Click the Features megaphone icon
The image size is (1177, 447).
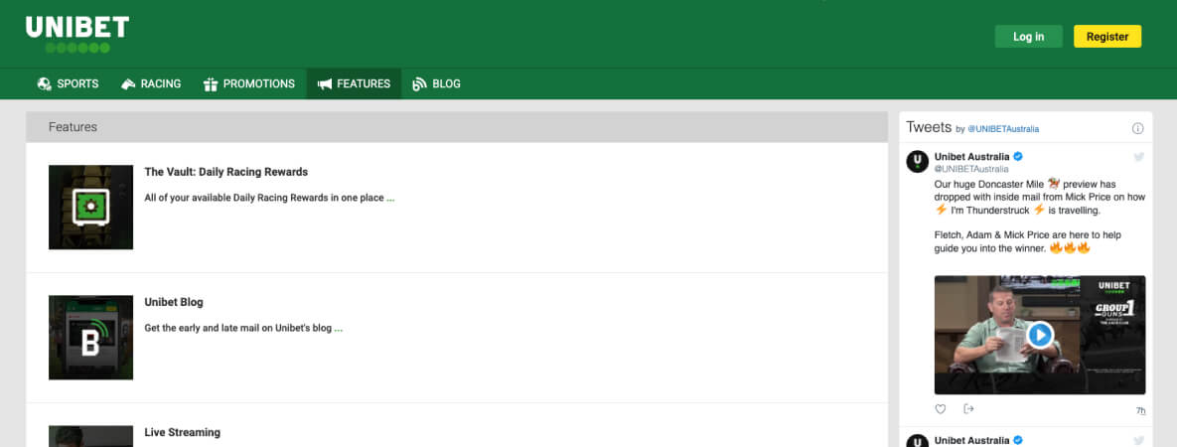[324, 84]
